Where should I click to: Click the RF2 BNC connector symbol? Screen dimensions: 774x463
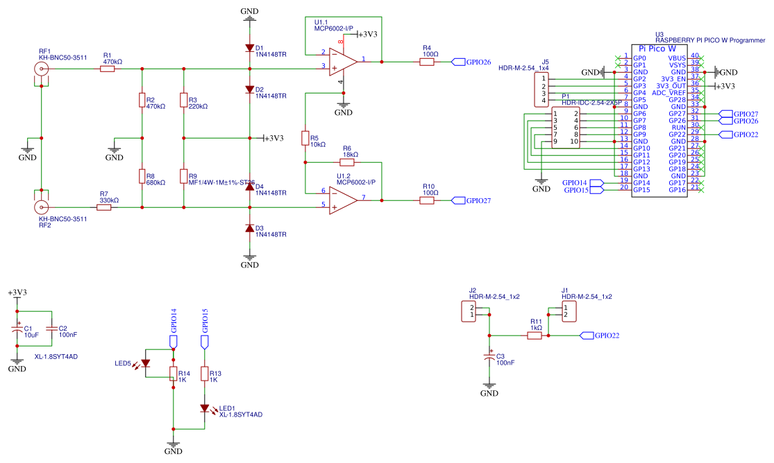(42, 206)
